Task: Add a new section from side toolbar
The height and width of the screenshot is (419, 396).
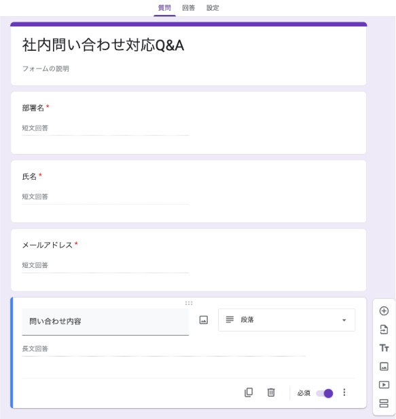Action: pyautogui.click(x=384, y=403)
